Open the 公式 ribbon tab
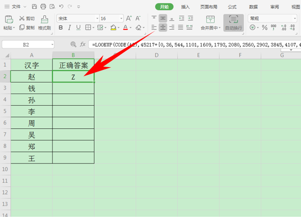Screen dimensions: 301x219 point(232,7)
